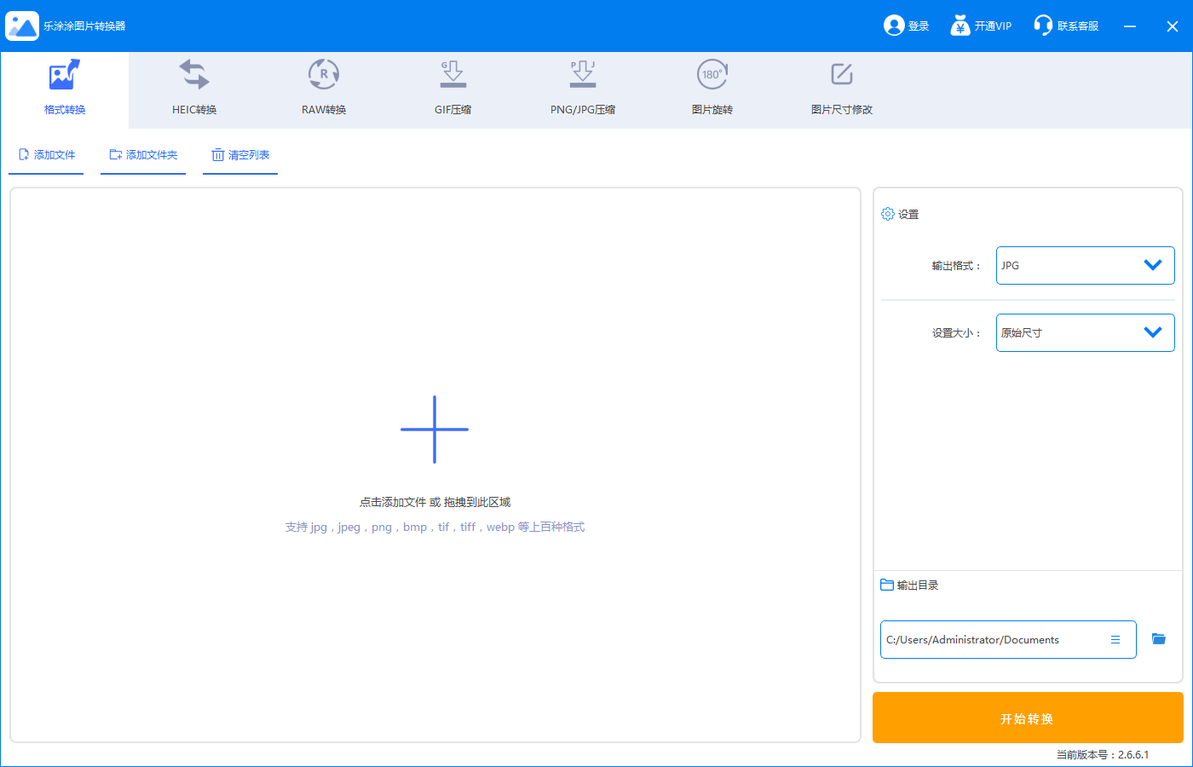Click the text 点击添加文件 或 拖拽到此区域

pyautogui.click(x=435, y=503)
